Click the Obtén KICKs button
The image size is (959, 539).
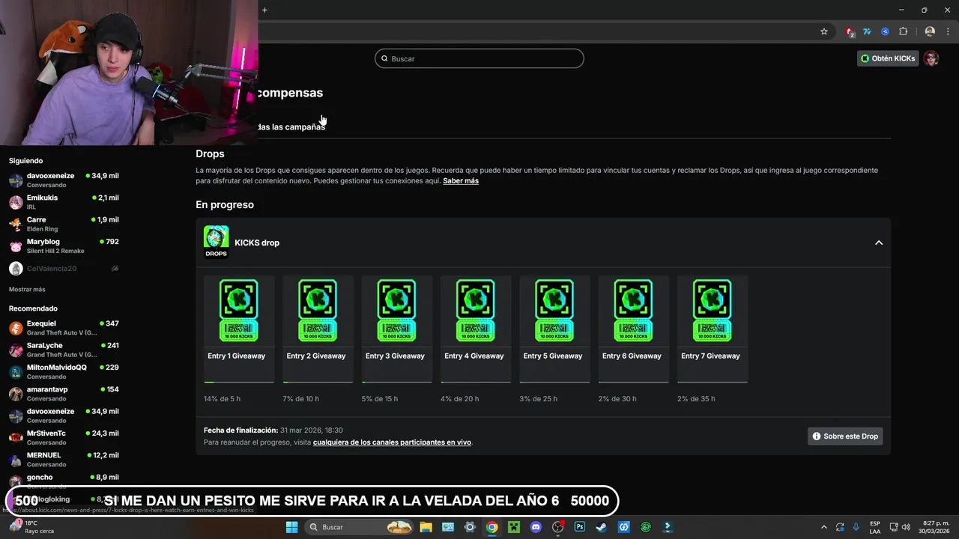point(888,58)
